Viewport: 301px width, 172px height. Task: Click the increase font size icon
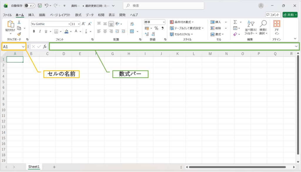tap(83, 24)
